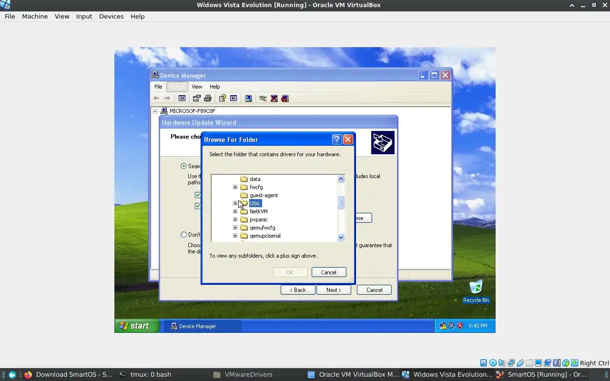Expand the pvpanic folder

tap(235, 220)
